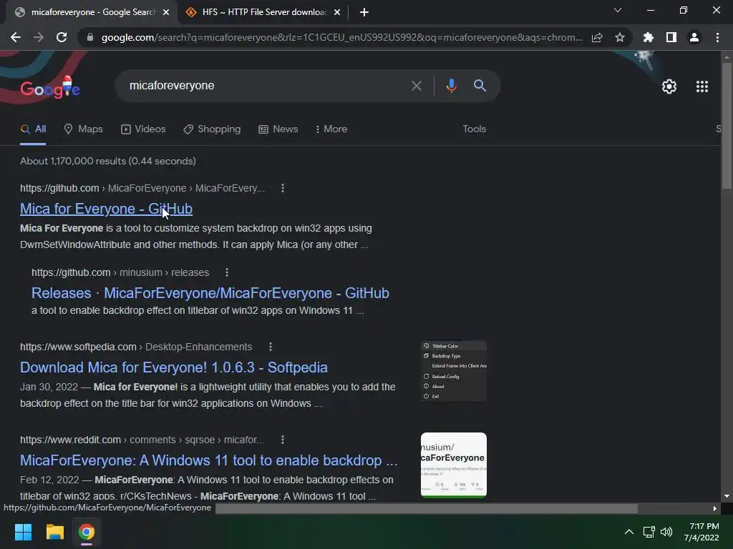Viewport: 733px width, 549px height.
Task: Bookmark this page with star icon
Action: [x=619, y=37]
